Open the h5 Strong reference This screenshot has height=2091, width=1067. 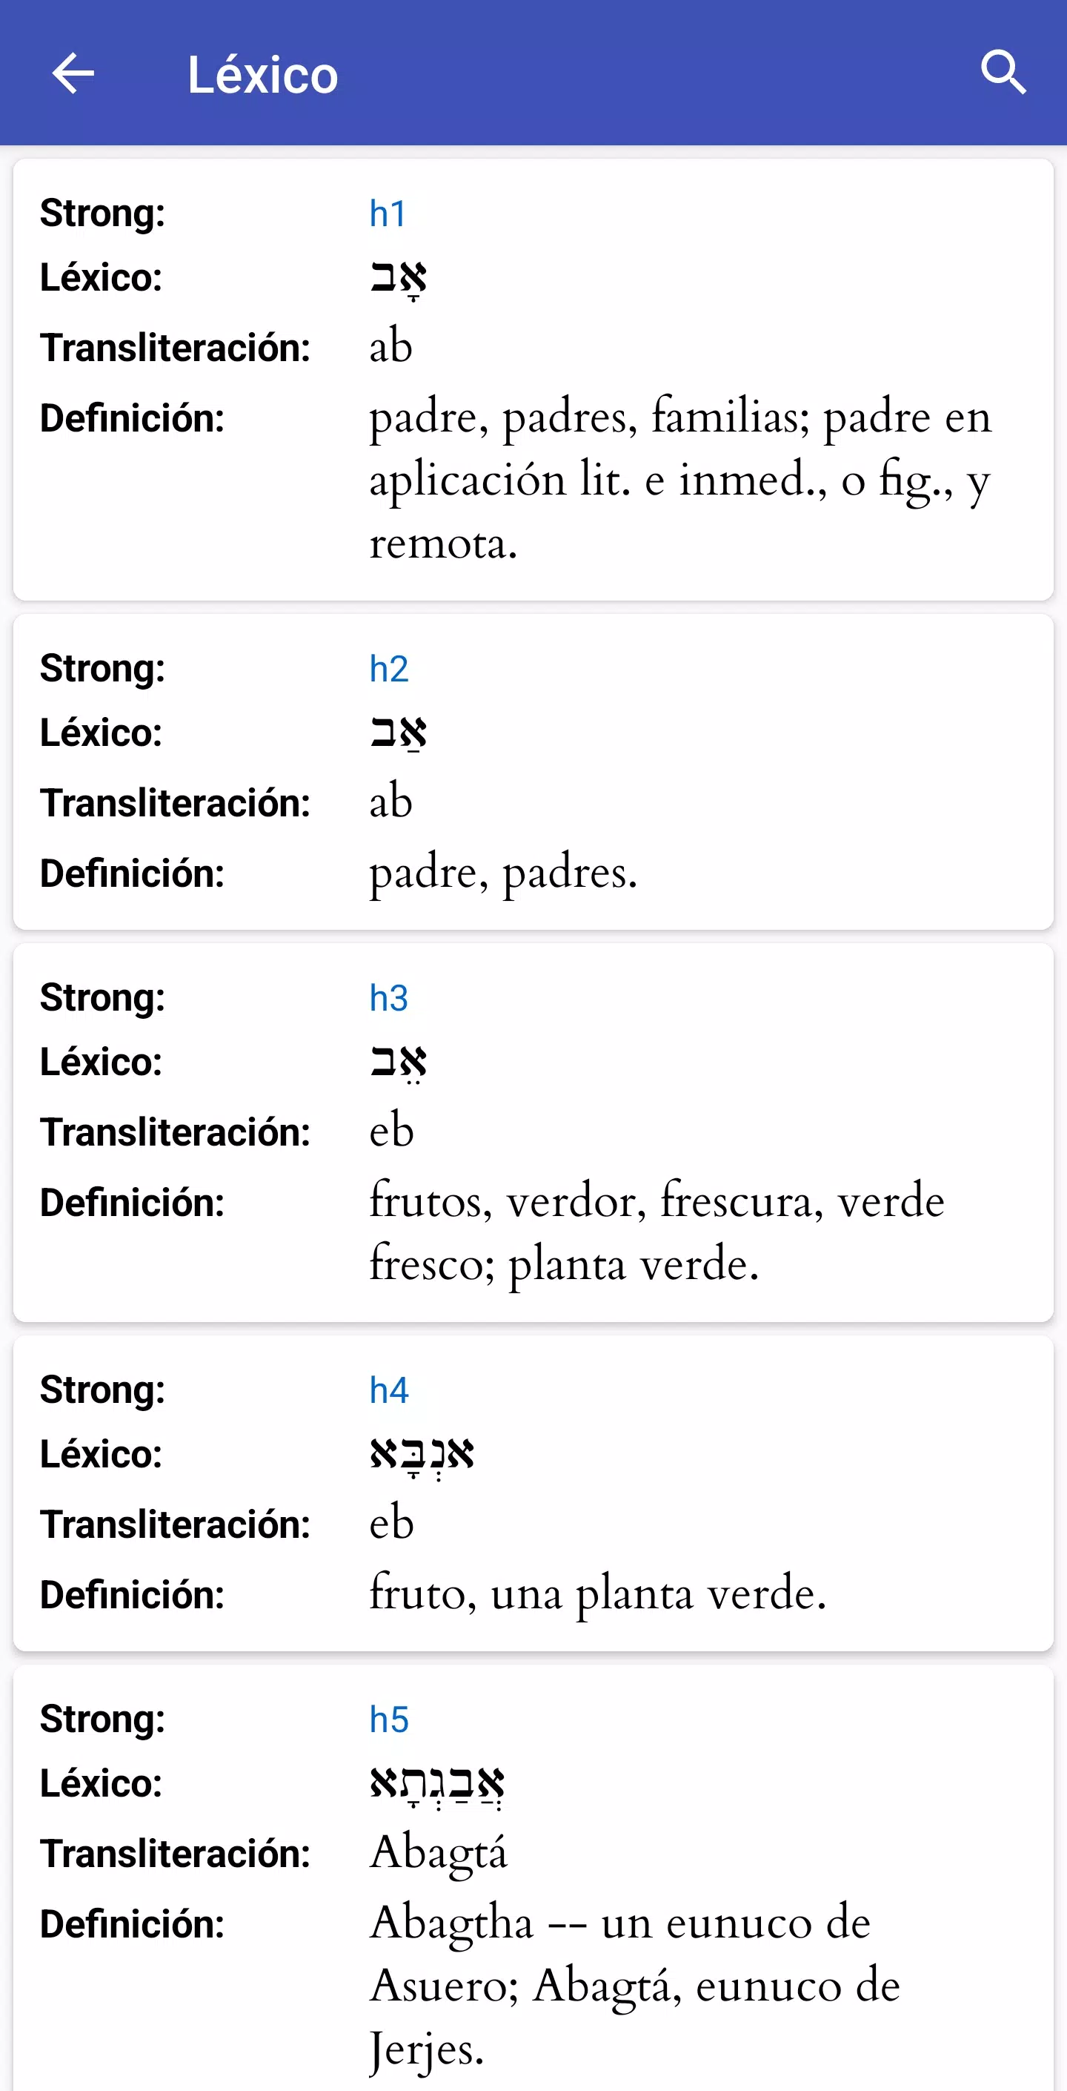point(389,1719)
